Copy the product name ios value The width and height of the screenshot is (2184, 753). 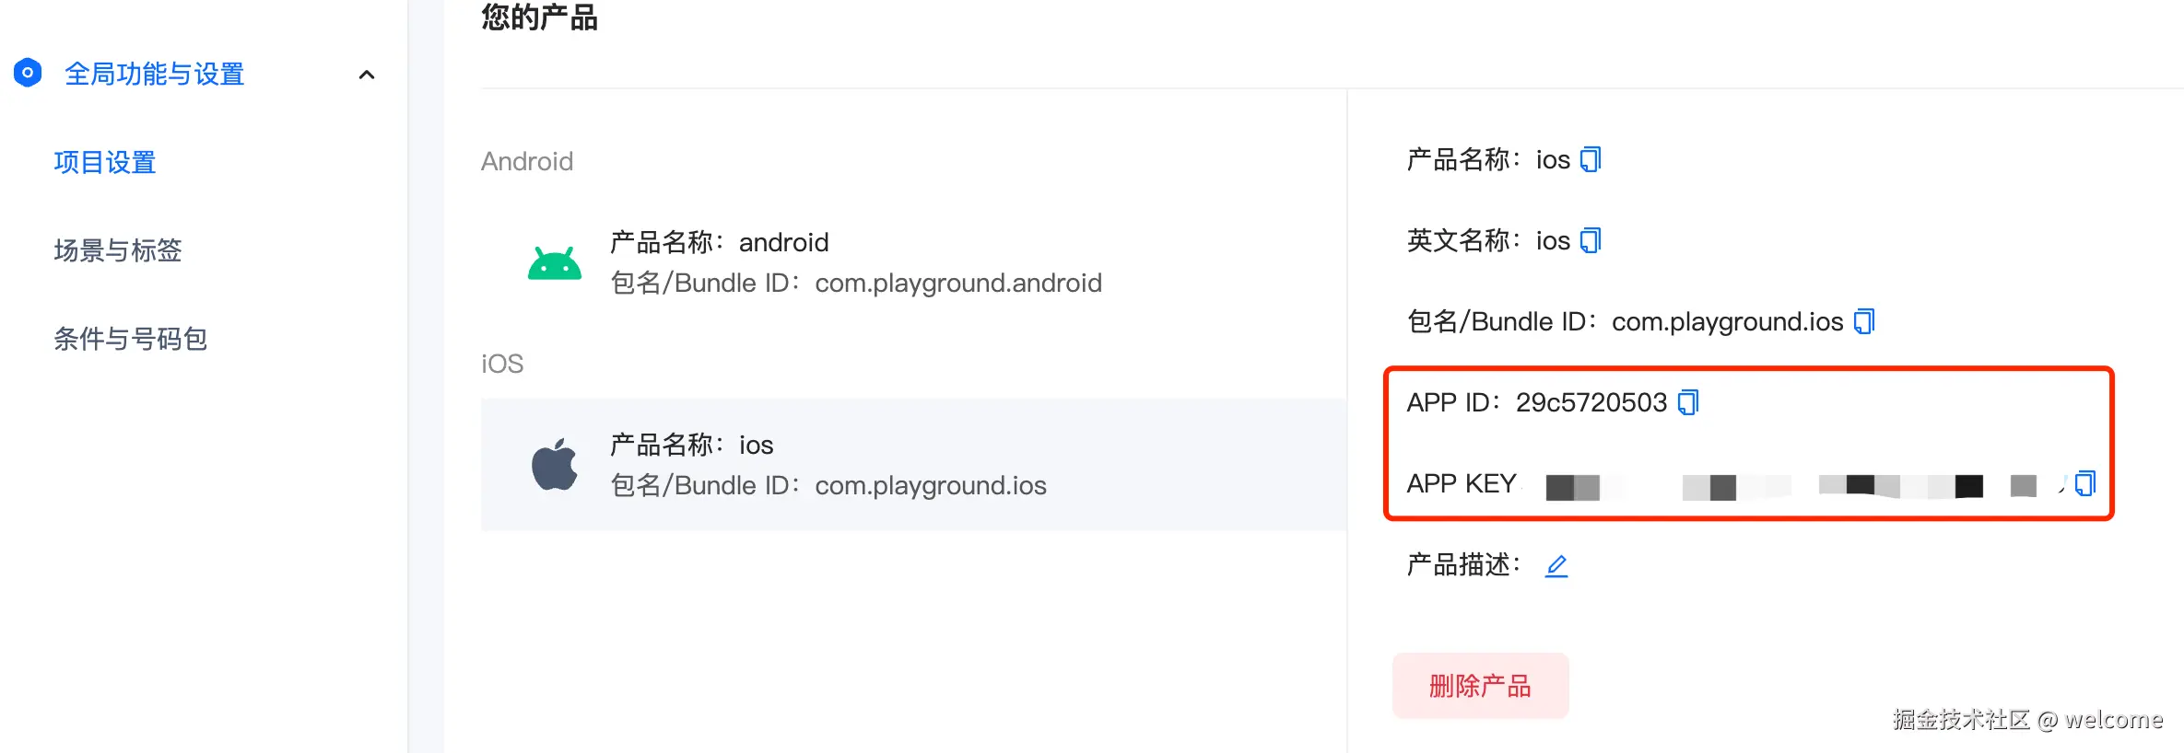(x=1591, y=160)
